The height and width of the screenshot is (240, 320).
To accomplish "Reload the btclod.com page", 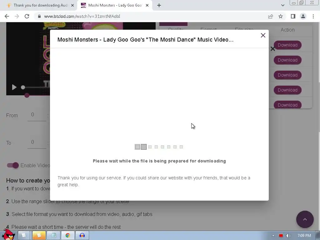I will tap(27, 16).
